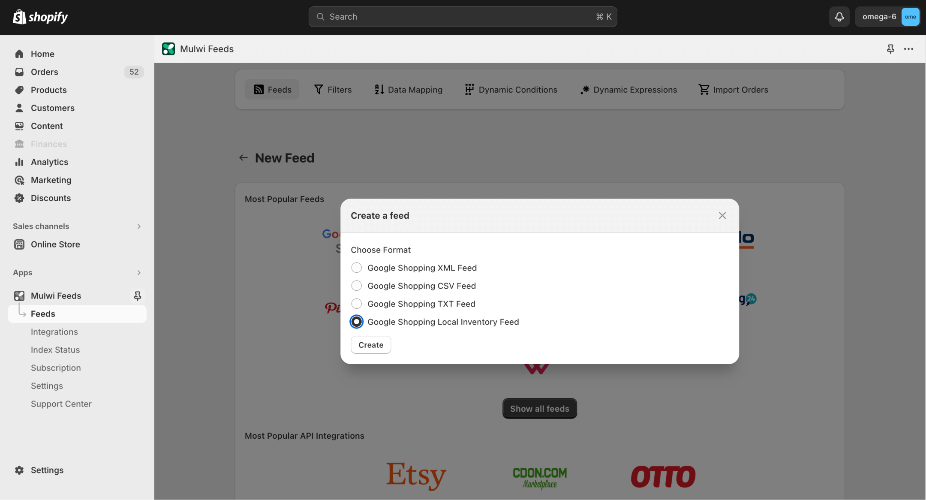The image size is (926, 500).
Task: Click the Discounts badge icon
Action: click(x=19, y=198)
